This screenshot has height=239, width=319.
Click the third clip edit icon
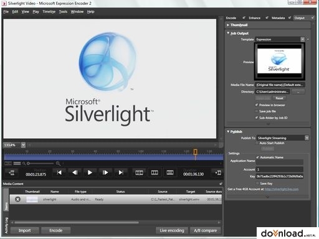click(x=170, y=172)
